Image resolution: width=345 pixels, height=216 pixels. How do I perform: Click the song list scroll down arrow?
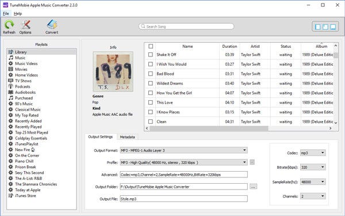pos(336,123)
